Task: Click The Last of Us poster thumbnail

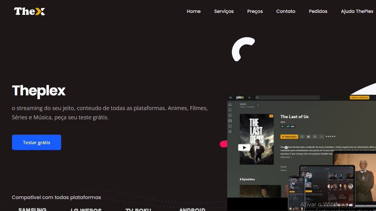Action: [257, 139]
